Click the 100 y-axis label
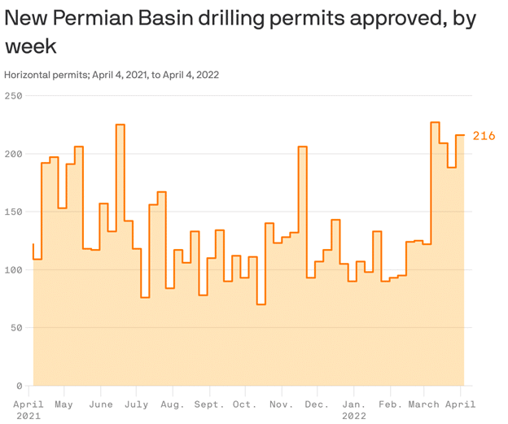The width and height of the screenshot is (508, 424). (13, 270)
